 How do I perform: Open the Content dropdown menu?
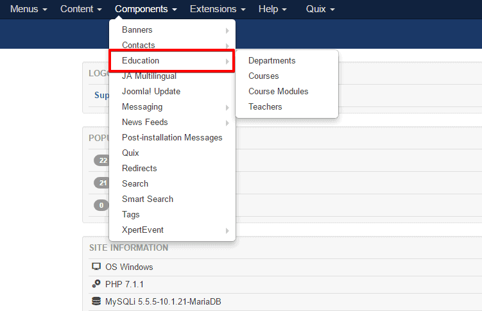coord(81,10)
